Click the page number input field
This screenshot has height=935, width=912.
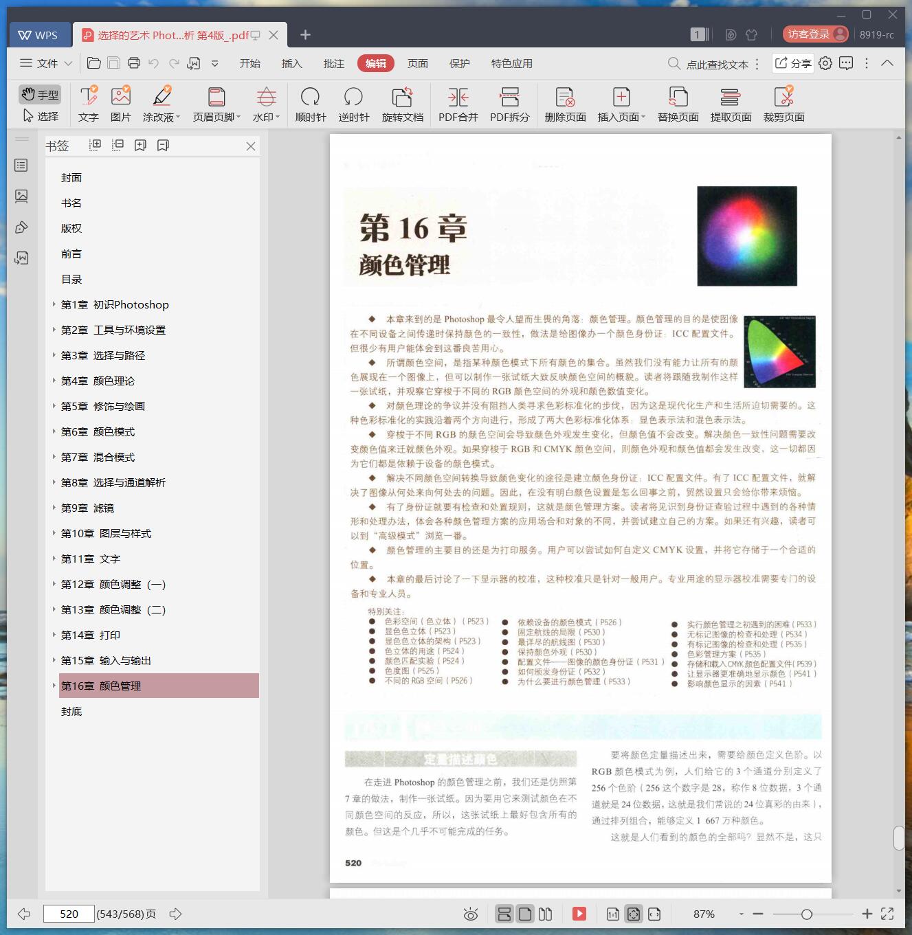[69, 914]
